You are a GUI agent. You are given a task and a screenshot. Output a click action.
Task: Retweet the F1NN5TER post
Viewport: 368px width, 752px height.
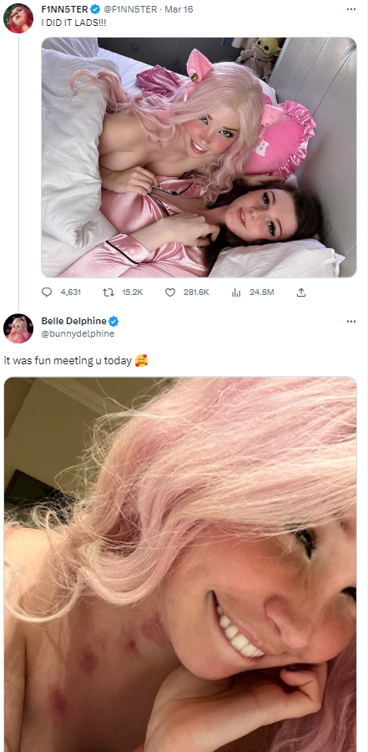(x=108, y=292)
